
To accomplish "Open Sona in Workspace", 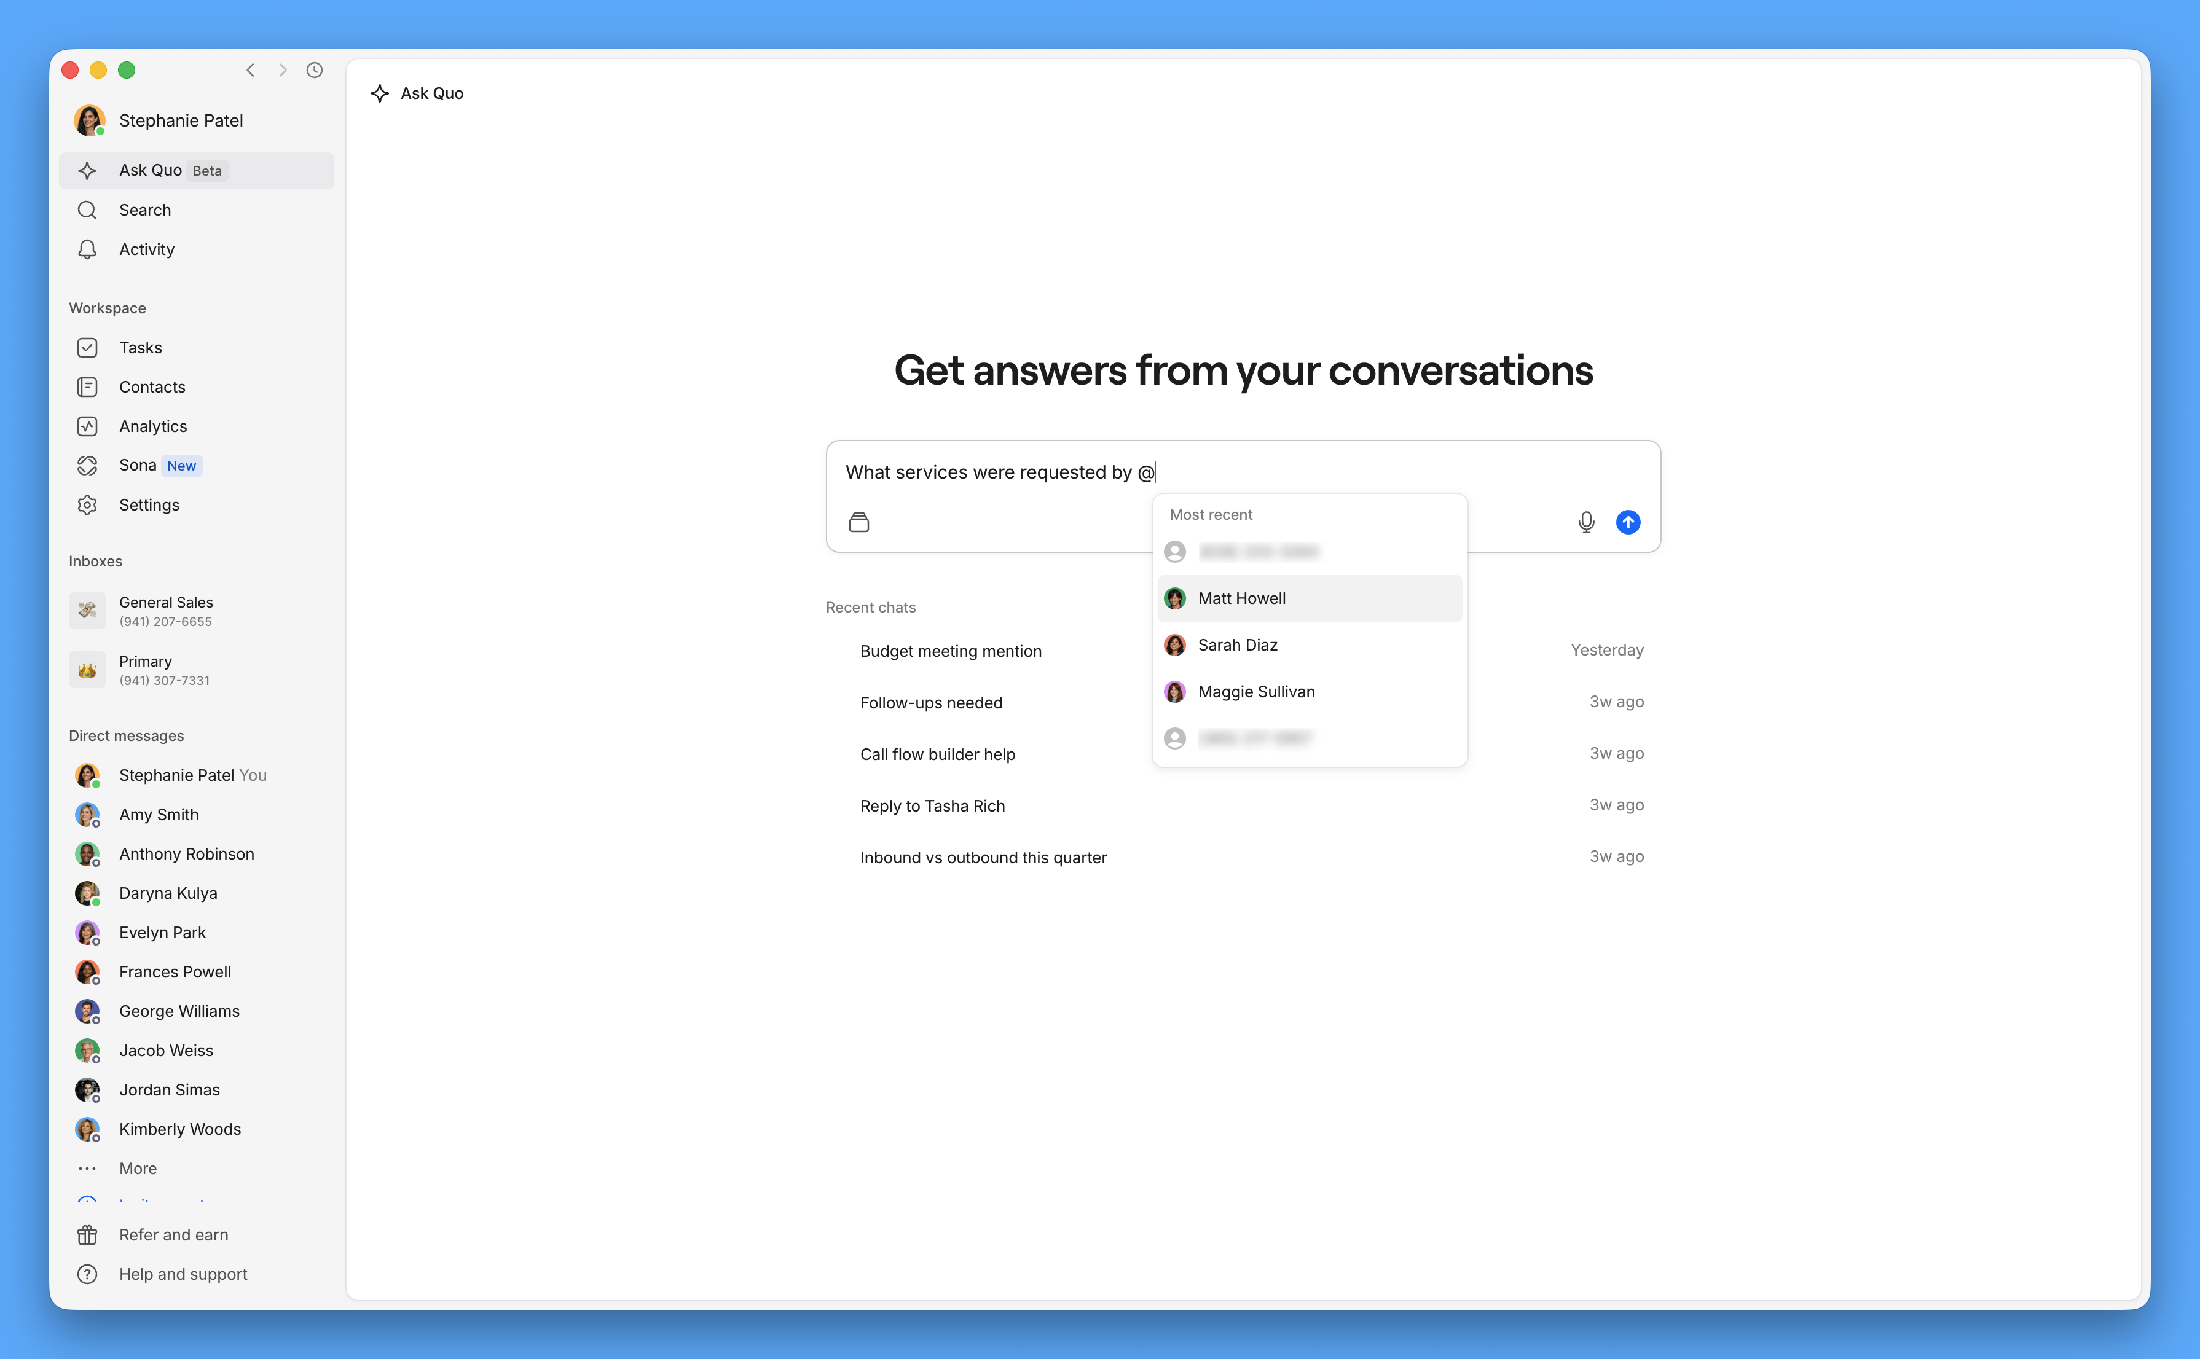I will click(196, 466).
